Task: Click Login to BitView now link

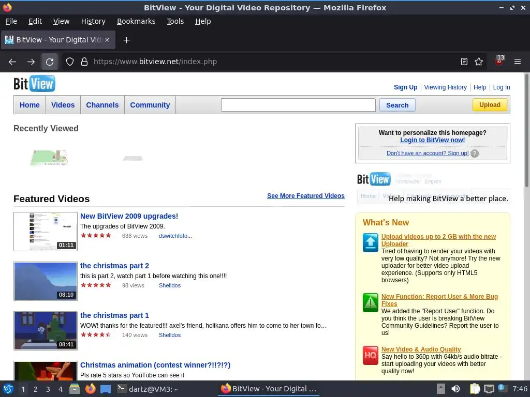Action: point(432,140)
